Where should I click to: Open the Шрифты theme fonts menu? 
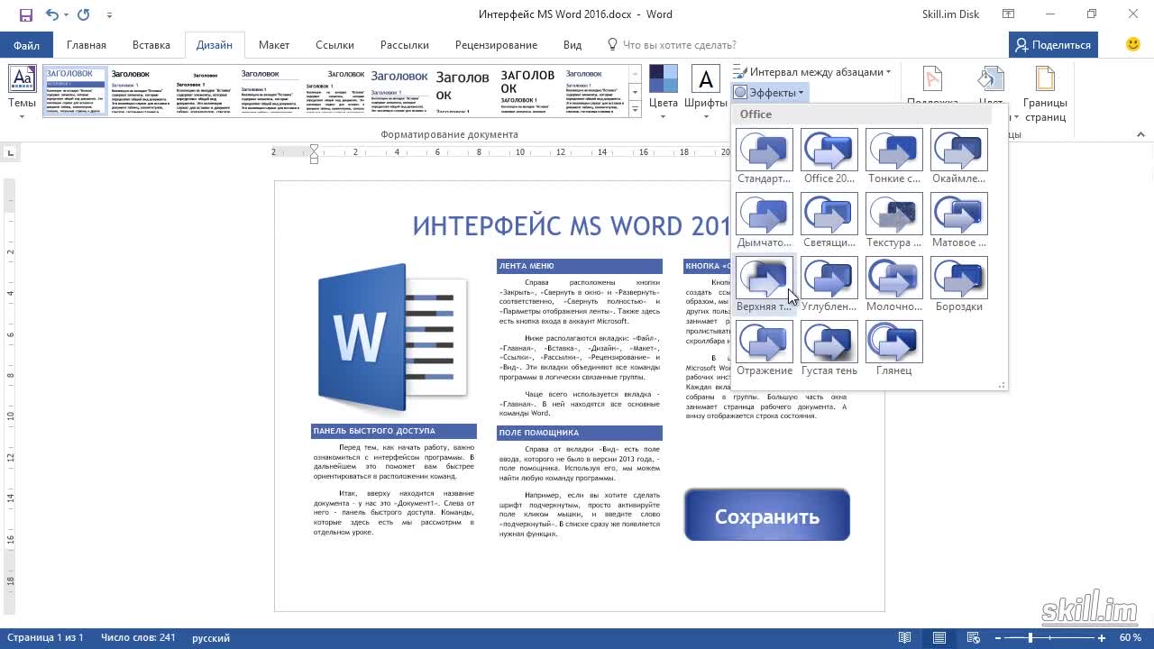[705, 91]
